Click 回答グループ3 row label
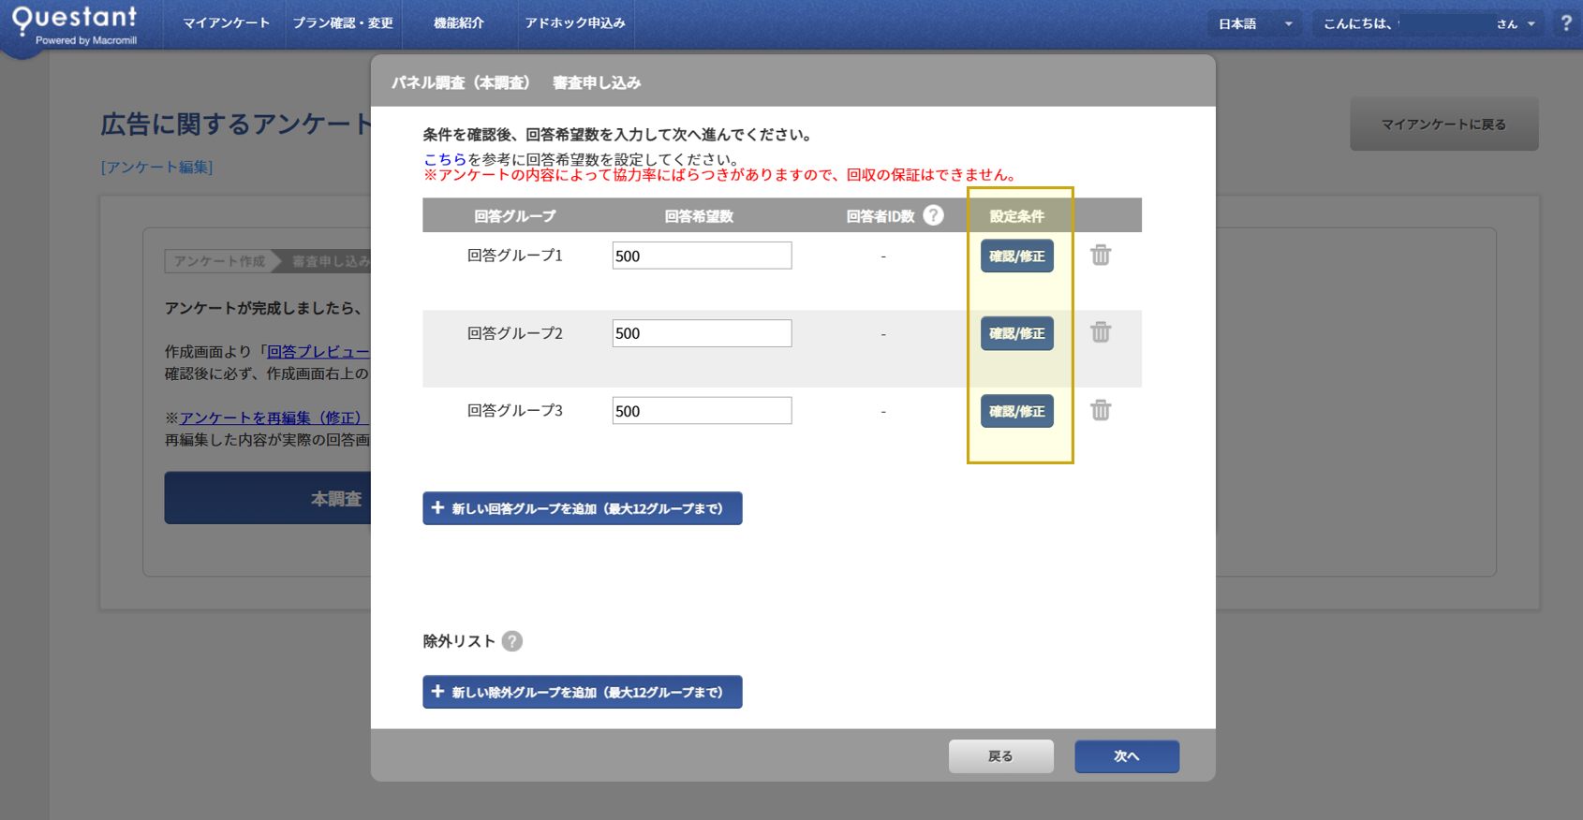The width and height of the screenshot is (1583, 820). point(514,411)
